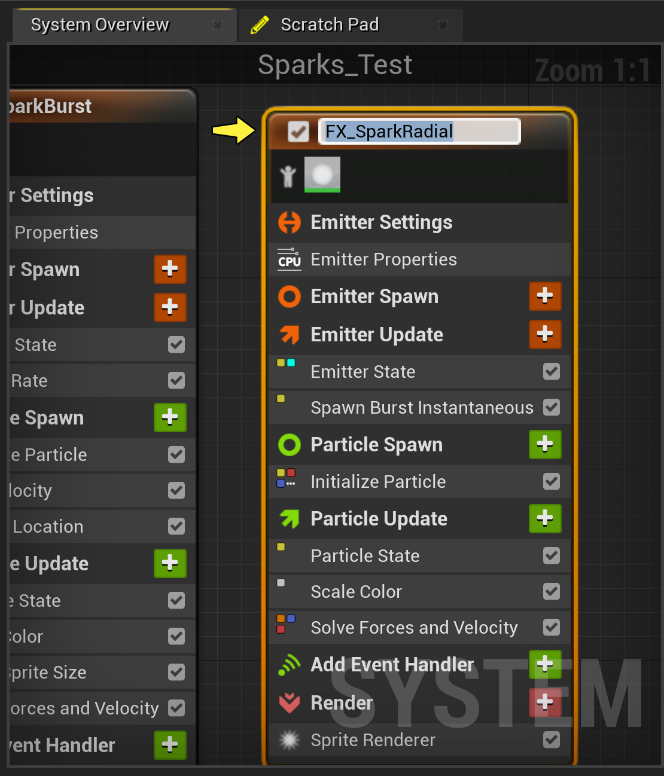Click the emitter sprite thumbnail preview
Viewport: 664px width, 776px height.
(322, 174)
